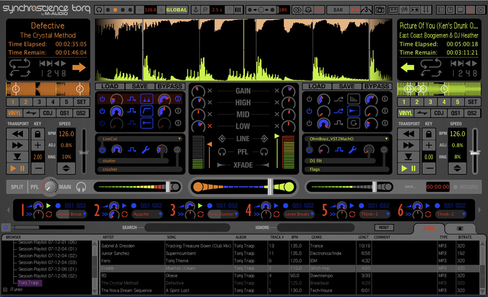
Task: Click the headphone icon next to MAIN knob
Action: pyautogui.click(x=81, y=187)
